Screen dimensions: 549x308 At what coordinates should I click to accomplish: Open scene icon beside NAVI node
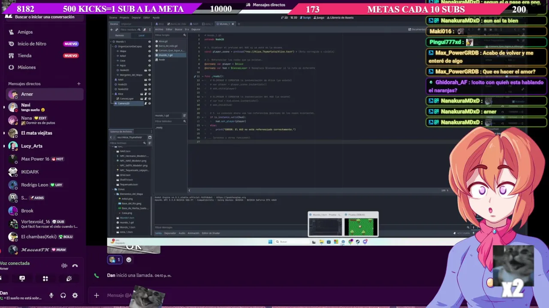tap(146, 80)
